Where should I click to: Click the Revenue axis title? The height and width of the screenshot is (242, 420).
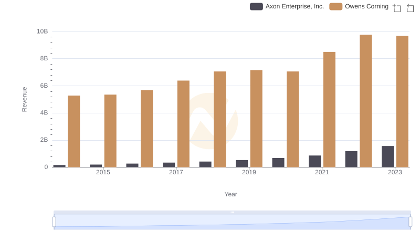pyautogui.click(x=24, y=99)
